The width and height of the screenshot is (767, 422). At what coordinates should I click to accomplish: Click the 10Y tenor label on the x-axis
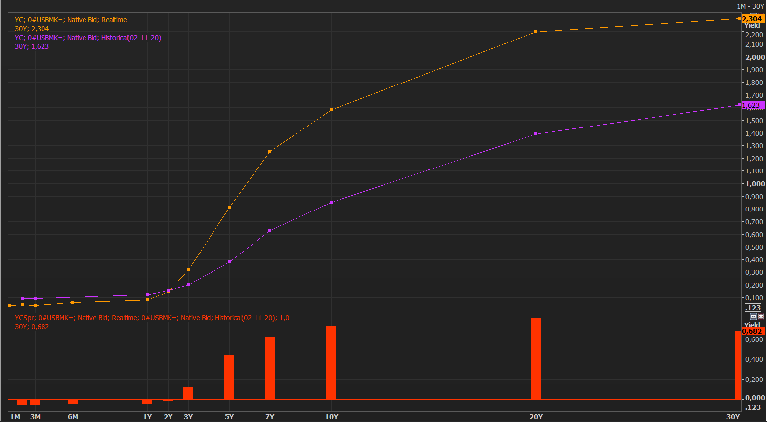(331, 417)
